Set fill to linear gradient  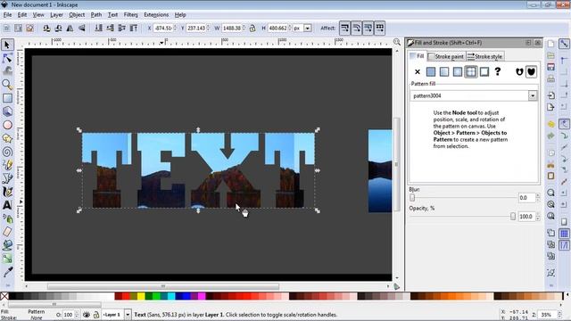(x=444, y=71)
